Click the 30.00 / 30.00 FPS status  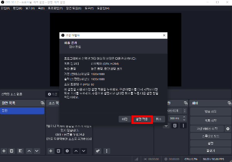point(213,159)
